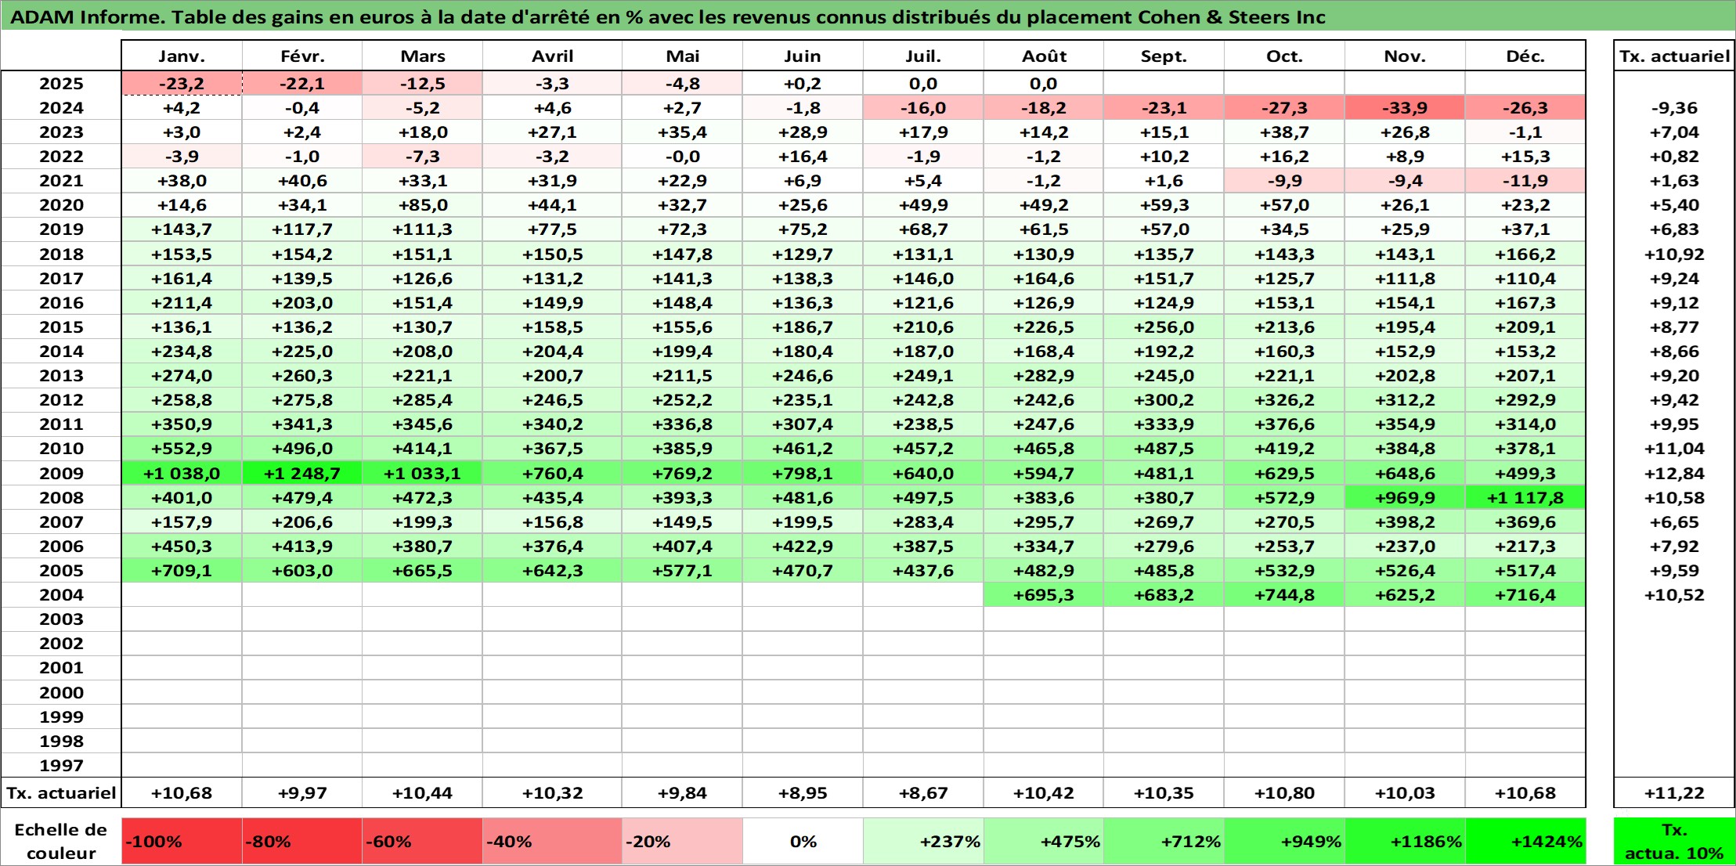Image resolution: width=1736 pixels, height=866 pixels.
Task: Click cell -33,9 in November 2024
Action: point(1405,108)
